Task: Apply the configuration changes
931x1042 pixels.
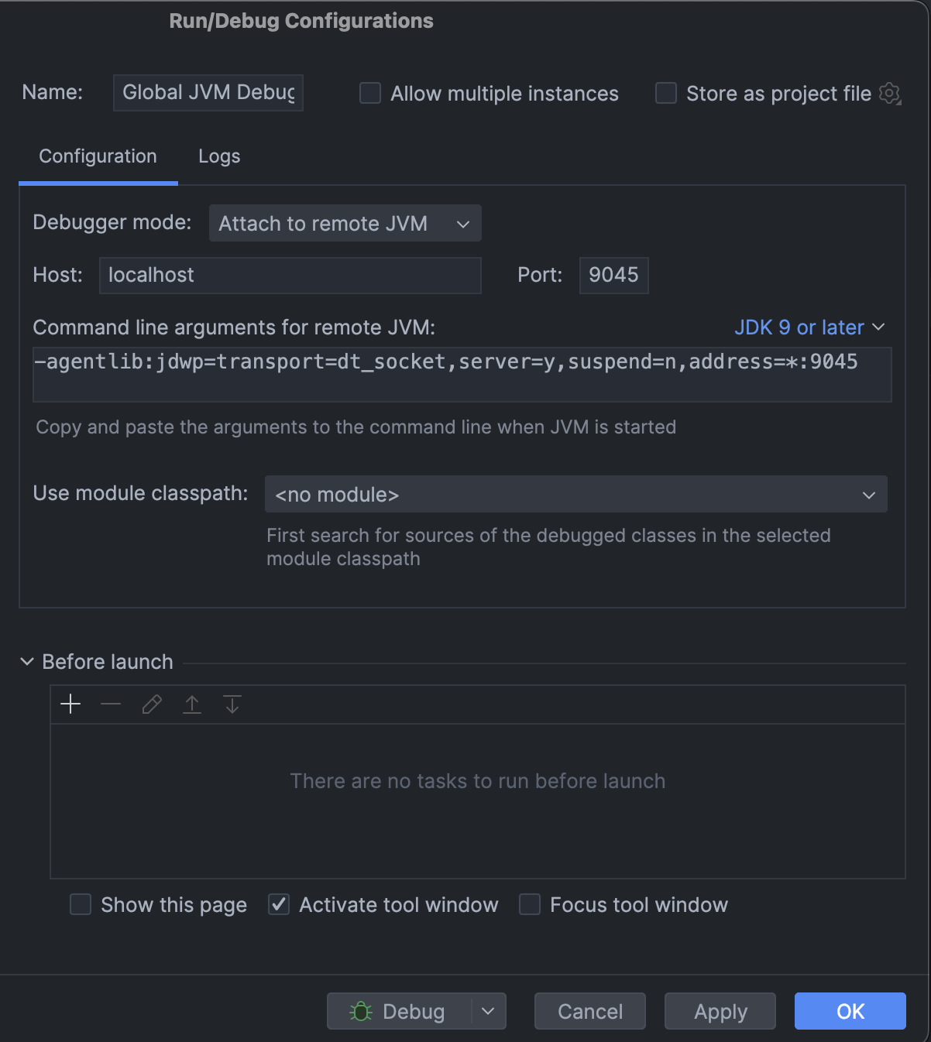Action: [x=720, y=1011]
